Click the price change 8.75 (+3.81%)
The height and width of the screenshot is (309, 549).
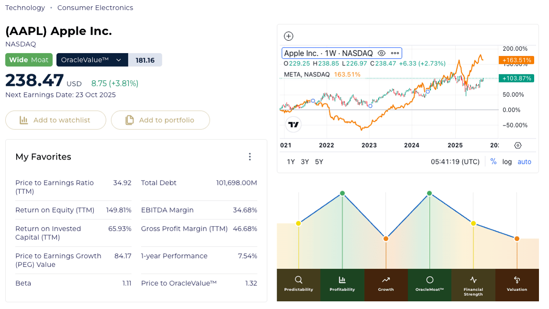click(x=115, y=83)
